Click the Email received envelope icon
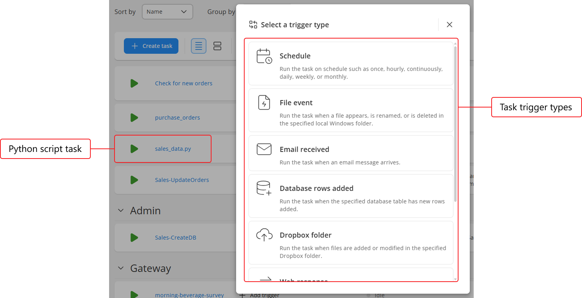This screenshot has height=298, width=582. [264, 149]
